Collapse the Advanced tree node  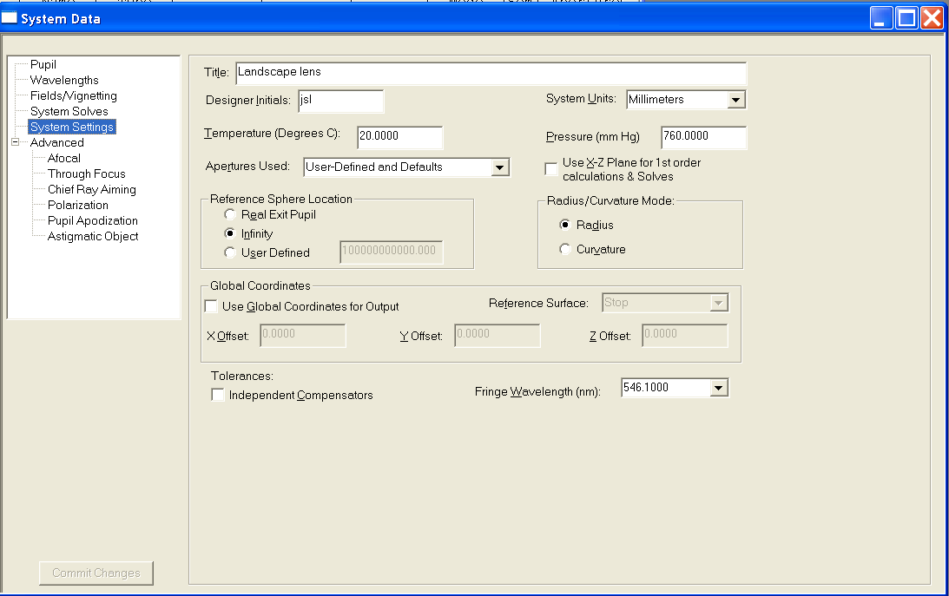click(15, 143)
